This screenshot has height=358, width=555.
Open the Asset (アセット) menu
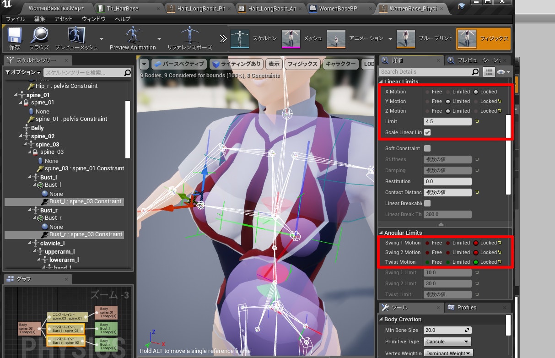click(x=64, y=19)
